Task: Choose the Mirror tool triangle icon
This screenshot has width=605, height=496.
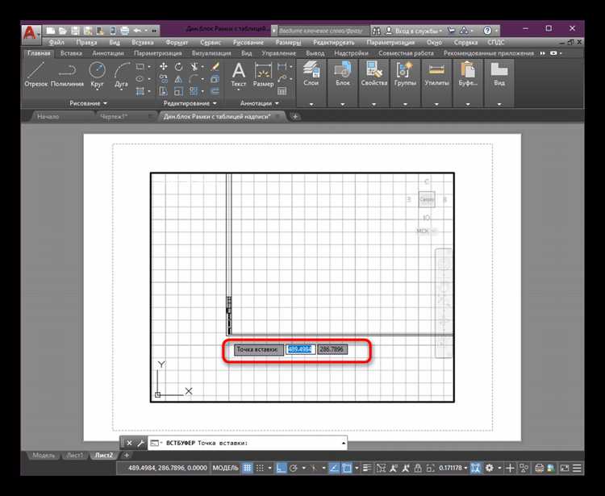Action: [x=178, y=79]
